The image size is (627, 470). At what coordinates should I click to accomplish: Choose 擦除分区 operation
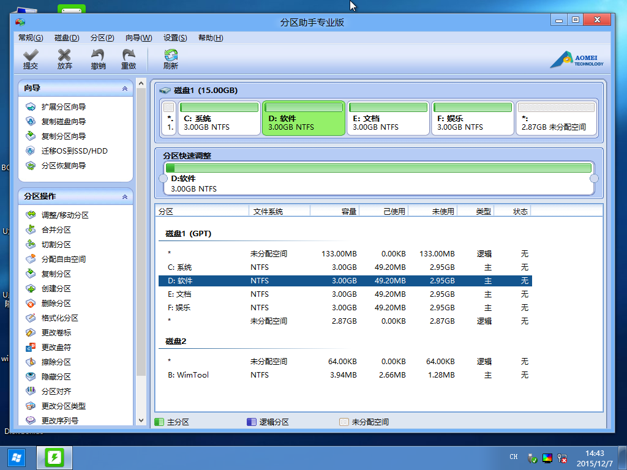[48, 362]
